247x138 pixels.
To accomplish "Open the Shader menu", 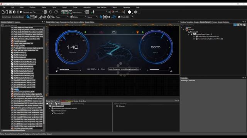I will (44, 7).
